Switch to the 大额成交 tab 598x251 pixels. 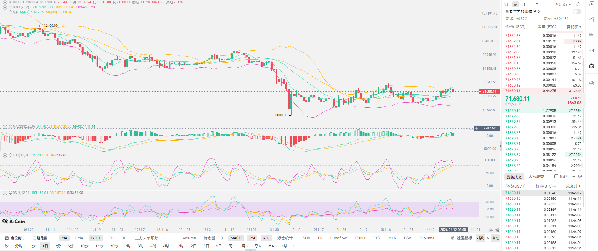[536, 177]
